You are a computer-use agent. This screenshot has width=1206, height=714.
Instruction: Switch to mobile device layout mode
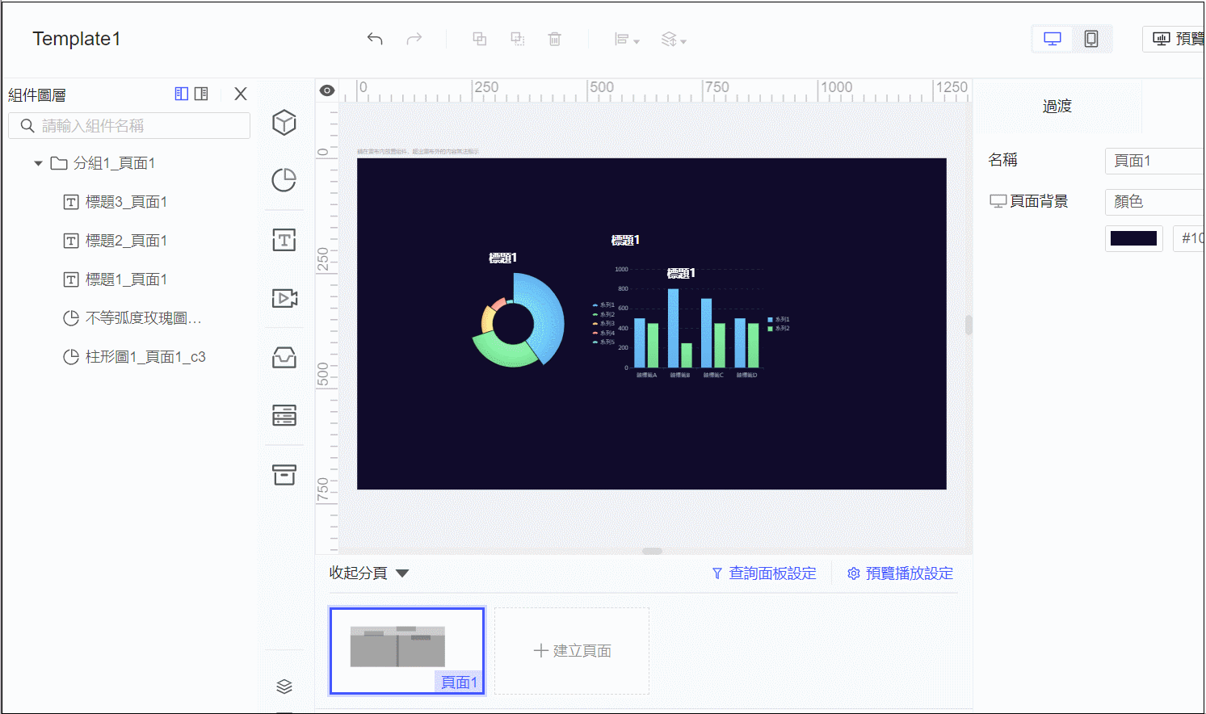coord(1091,39)
